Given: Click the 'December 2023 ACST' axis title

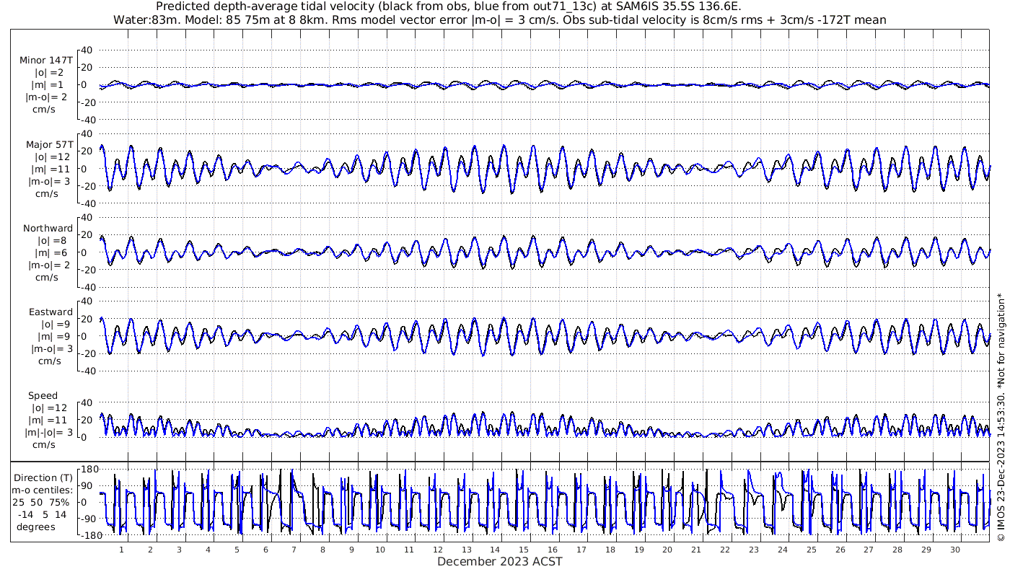Looking at the screenshot, I should click(x=500, y=561).
